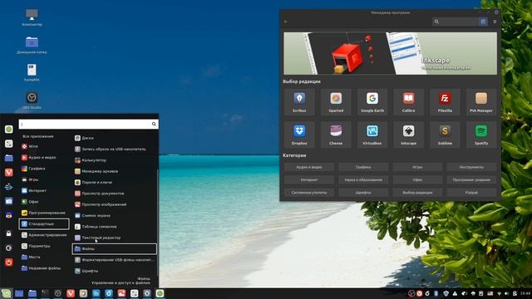The width and height of the screenshot is (532, 299).
Task: Open the Calibre app tile
Action: (408, 101)
